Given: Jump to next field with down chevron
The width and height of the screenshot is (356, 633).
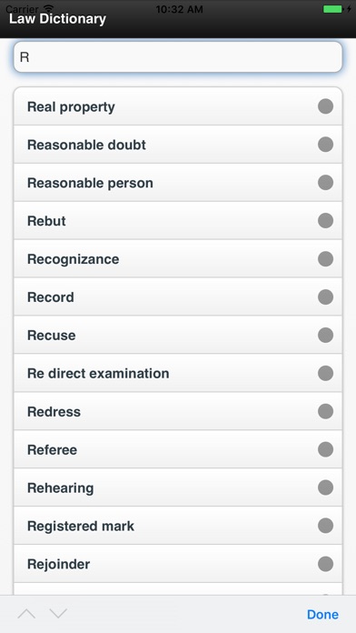Looking at the screenshot, I should [58, 614].
